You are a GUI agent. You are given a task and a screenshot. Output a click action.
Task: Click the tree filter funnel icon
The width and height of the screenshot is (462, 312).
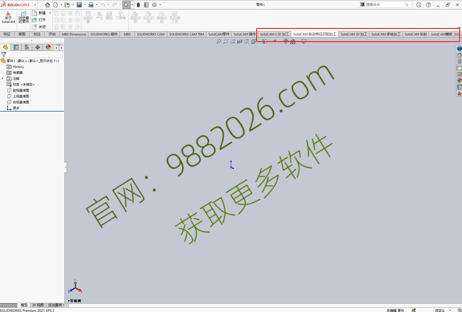[4, 55]
